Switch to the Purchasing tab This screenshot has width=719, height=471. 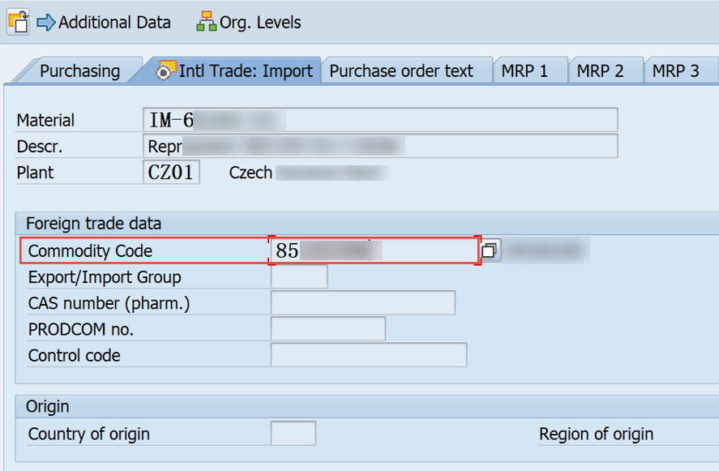point(79,71)
